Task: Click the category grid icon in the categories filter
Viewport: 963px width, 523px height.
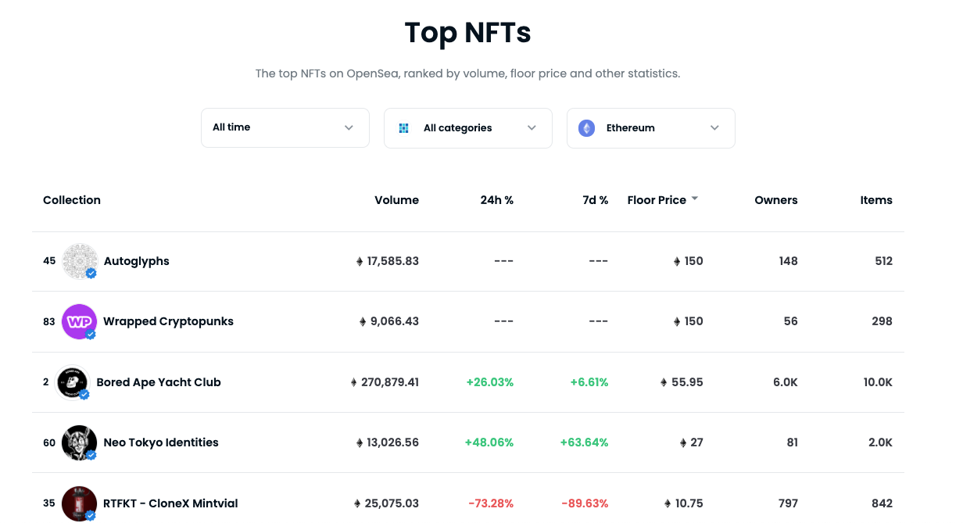Action: pos(403,127)
